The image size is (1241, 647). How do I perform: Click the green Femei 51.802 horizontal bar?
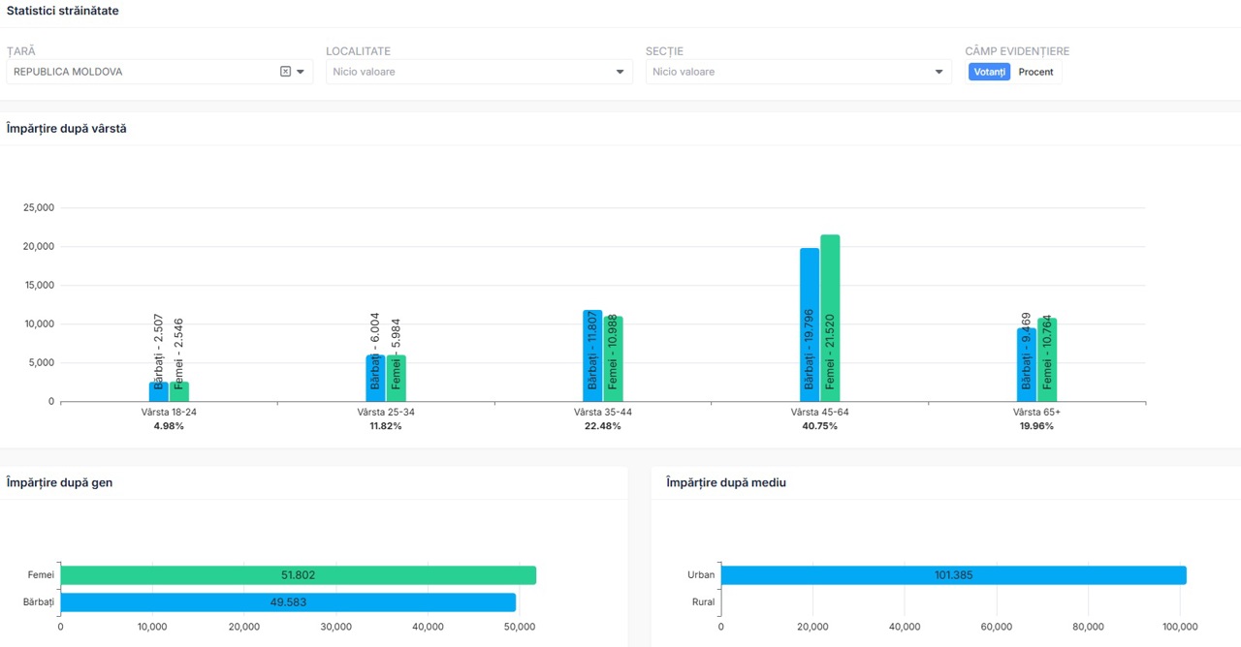298,575
